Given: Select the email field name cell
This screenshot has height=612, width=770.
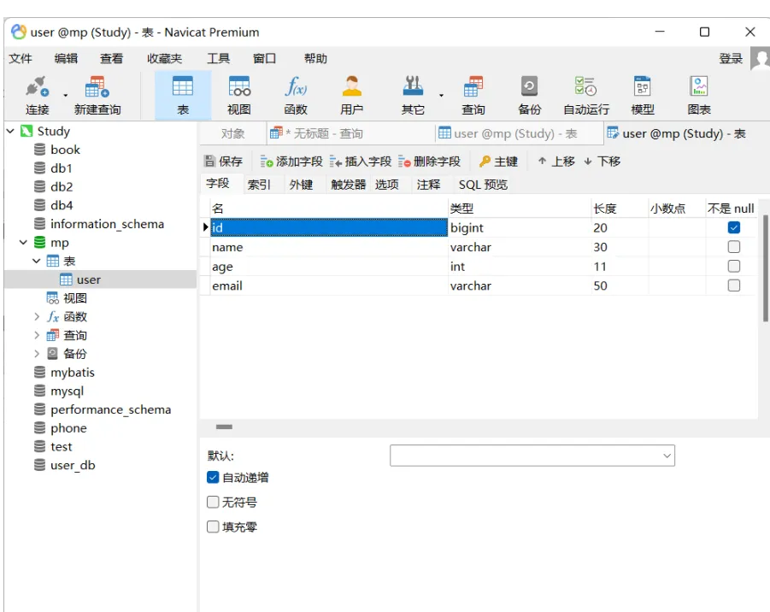Looking at the screenshot, I should (329, 285).
